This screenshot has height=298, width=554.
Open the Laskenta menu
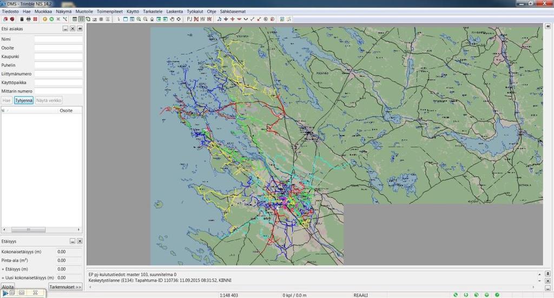click(x=175, y=11)
